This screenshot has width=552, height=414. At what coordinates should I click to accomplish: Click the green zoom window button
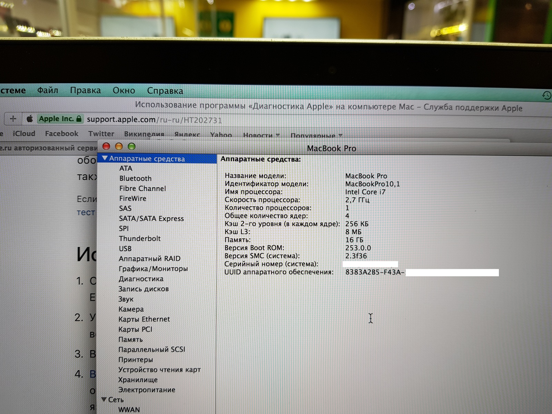[x=131, y=146]
